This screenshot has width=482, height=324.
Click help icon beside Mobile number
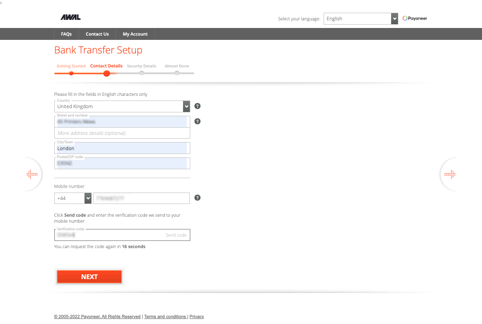pos(197,198)
